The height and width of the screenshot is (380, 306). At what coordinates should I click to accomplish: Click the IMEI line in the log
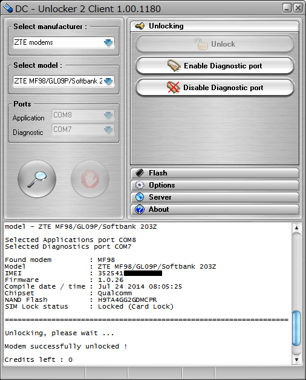tap(83, 273)
